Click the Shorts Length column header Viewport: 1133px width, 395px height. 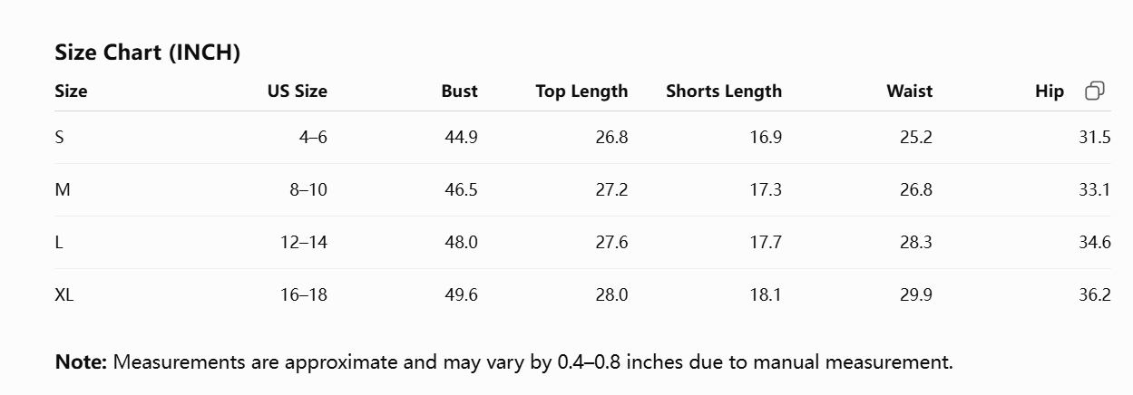click(724, 91)
